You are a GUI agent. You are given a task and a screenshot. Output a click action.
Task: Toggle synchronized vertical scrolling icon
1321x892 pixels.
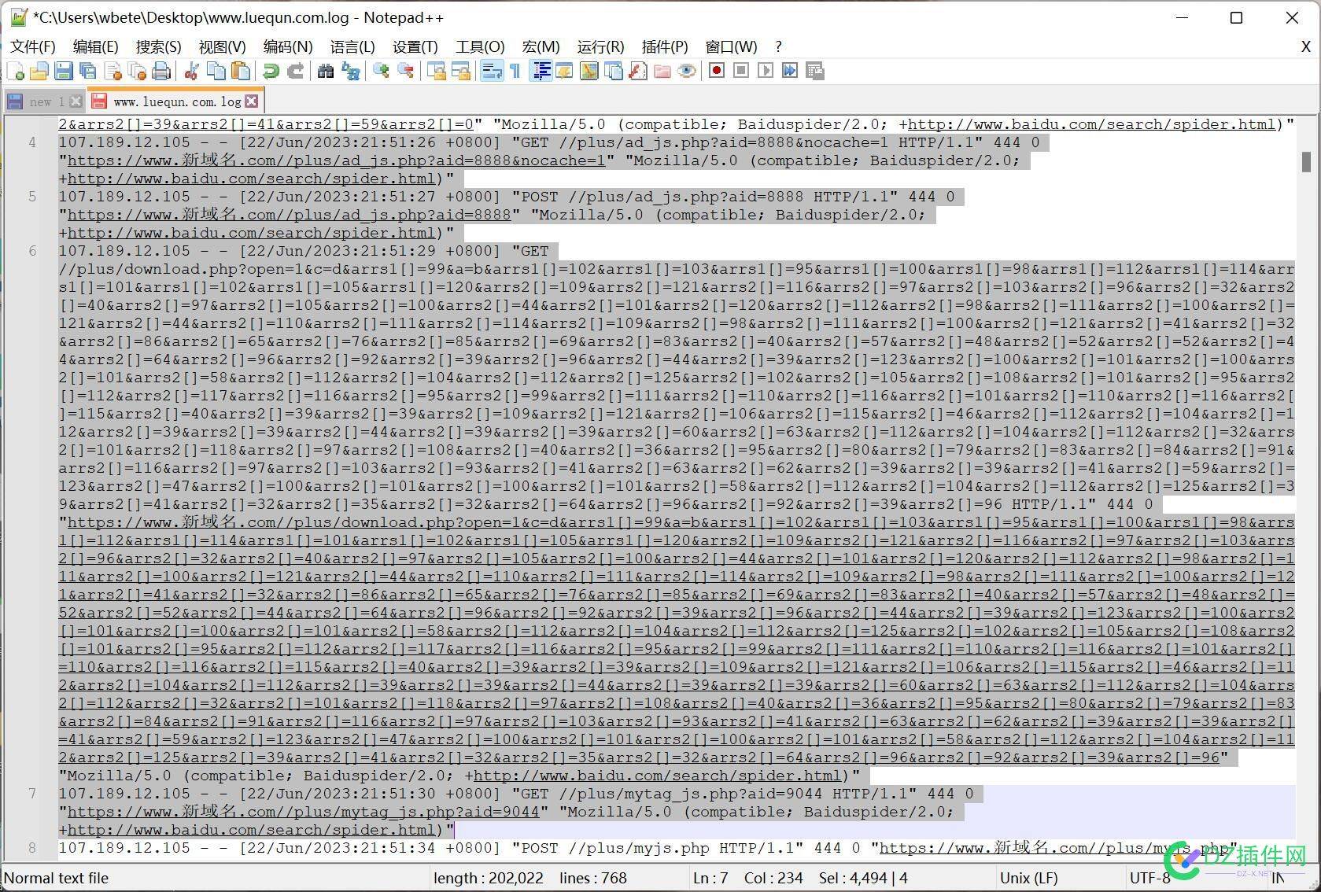436,72
